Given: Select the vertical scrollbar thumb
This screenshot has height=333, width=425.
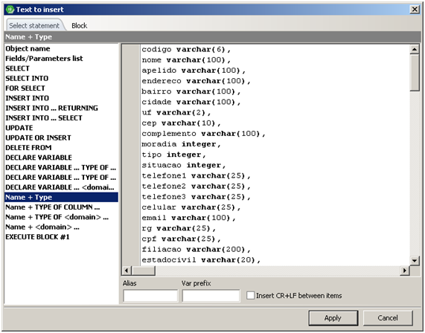Looking at the screenshot, I should coord(414,73).
